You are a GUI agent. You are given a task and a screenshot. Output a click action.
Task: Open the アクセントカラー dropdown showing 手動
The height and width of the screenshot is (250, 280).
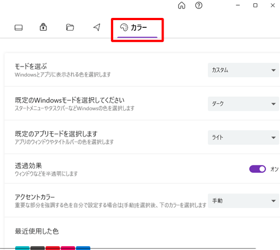(243, 201)
